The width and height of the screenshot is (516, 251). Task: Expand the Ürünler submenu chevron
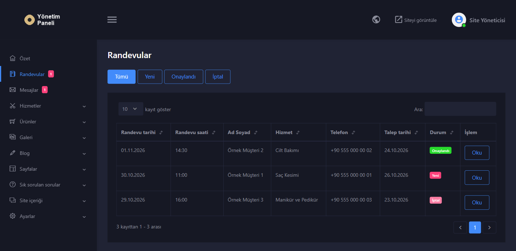tap(84, 122)
